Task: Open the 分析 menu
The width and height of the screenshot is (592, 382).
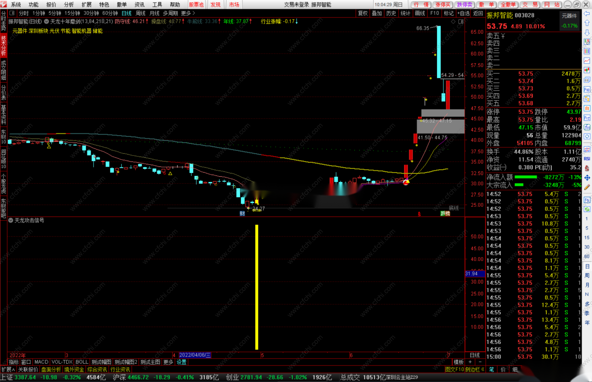Action: coord(69,4)
